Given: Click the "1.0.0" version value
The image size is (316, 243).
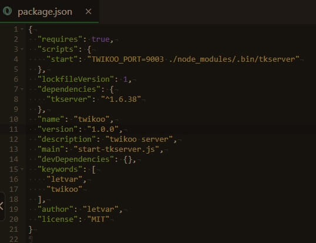Looking at the screenshot, I should pyautogui.click(x=103, y=129).
